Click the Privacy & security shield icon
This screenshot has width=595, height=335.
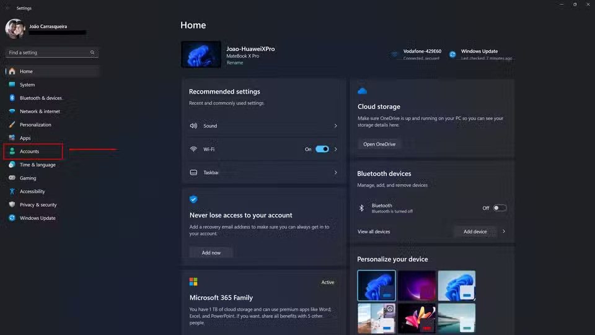tap(12, 204)
